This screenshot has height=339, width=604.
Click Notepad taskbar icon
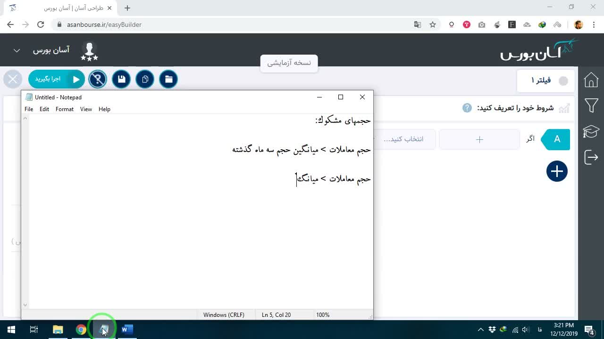pyautogui.click(x=104, y=330)
